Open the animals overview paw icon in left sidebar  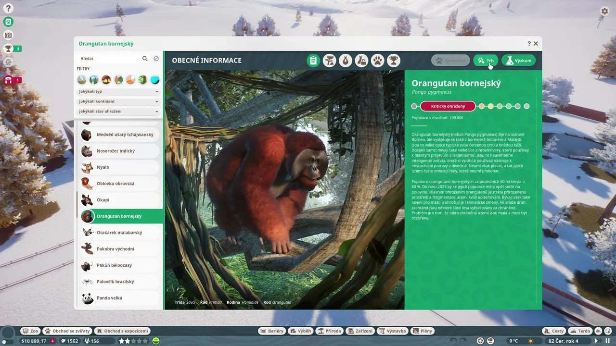pyautogui.click(x=8, y=22)
